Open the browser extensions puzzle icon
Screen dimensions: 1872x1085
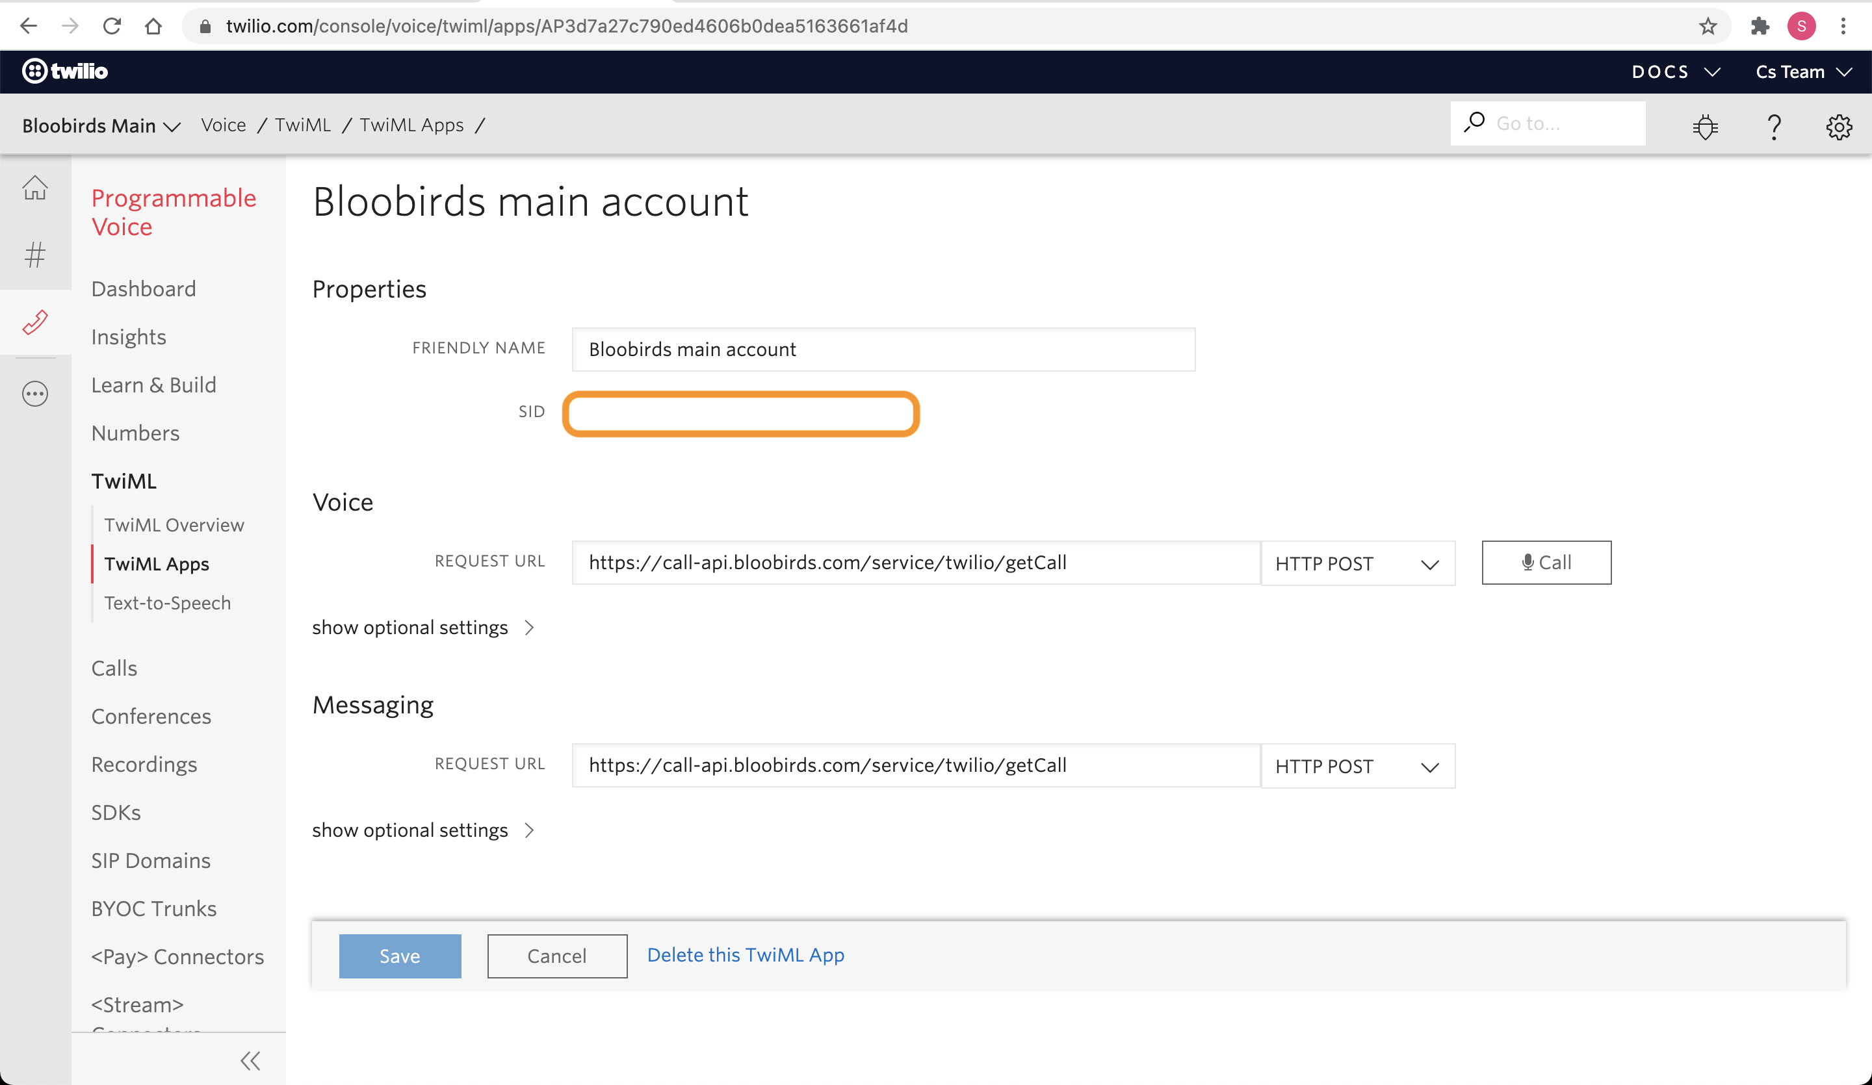click(x=1760, y=26)
